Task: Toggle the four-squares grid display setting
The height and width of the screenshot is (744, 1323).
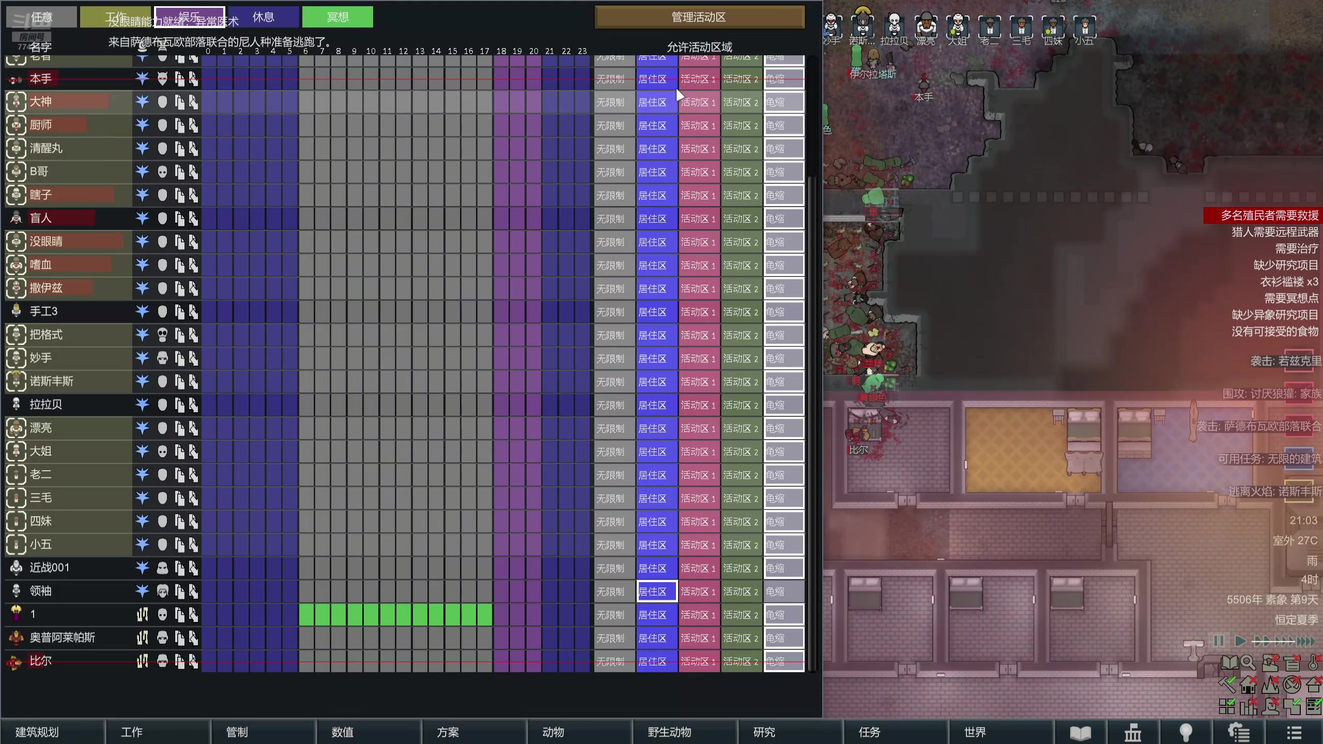Action: [x=1227, y=706]
